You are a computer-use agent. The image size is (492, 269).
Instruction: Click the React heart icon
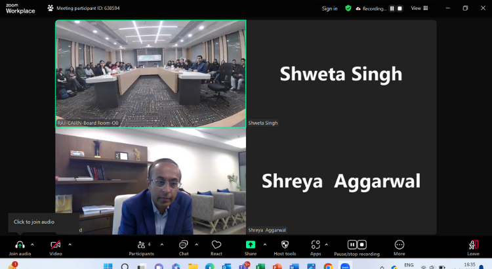(216, 245)
